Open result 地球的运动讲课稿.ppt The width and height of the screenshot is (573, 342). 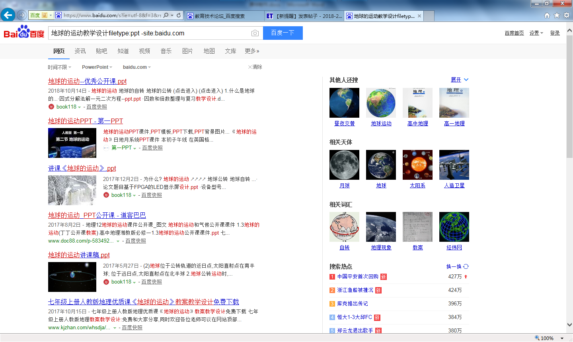(x=79, y=255)
